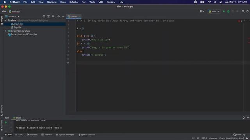This screenshot has height=140, width=250.
Task: Open the user account icon menu
Action: [202, 12]
